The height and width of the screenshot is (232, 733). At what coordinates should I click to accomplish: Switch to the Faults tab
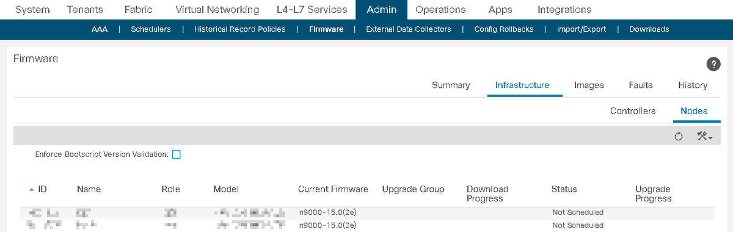pyautogui.click(x=641, y=85)
